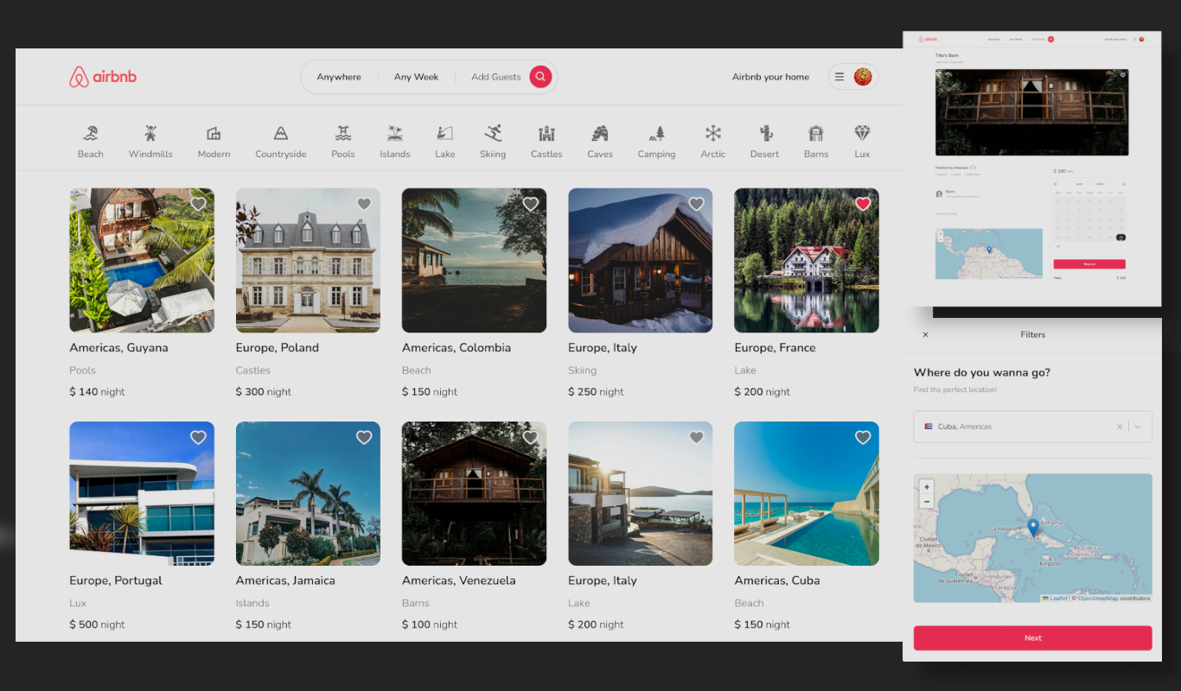Select the Islands category tab
Screen dimensions: 1181x691
pos(394,142)
